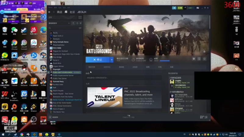This screenshot has width=244, height=137.
Task: Select Phasmophobia in the game list
Action: tap(58, 45)
